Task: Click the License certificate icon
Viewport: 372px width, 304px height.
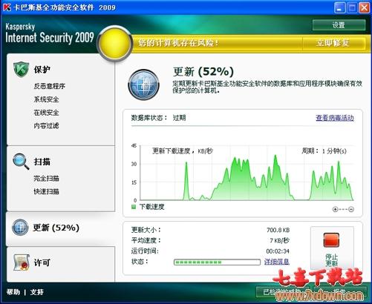Action: coord(22,262)
